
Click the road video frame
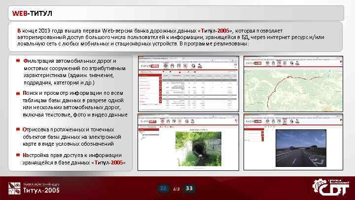pos(301,148)
